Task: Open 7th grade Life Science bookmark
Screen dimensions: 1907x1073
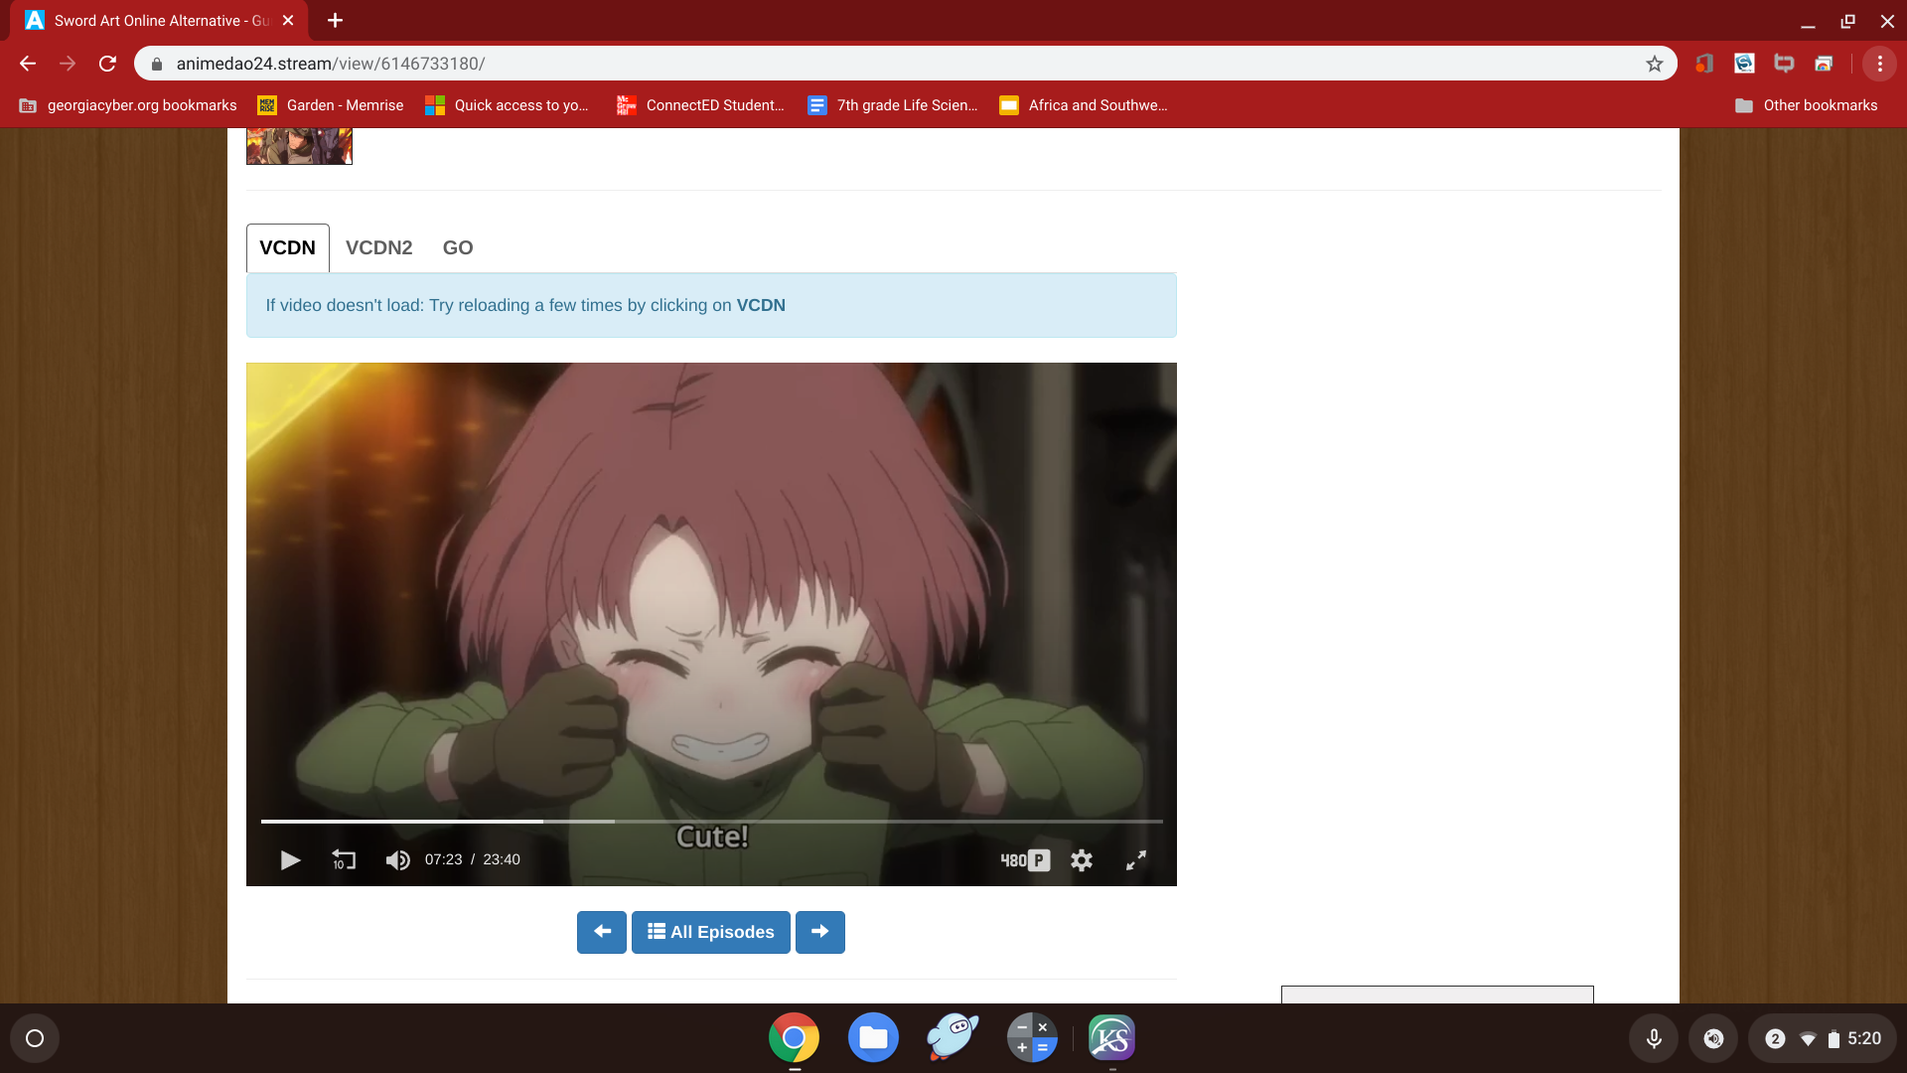Action: (893, 105)
